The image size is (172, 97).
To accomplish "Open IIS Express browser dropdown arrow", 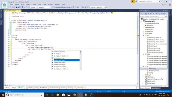I will pyautogui.click(x=71, y=7).
